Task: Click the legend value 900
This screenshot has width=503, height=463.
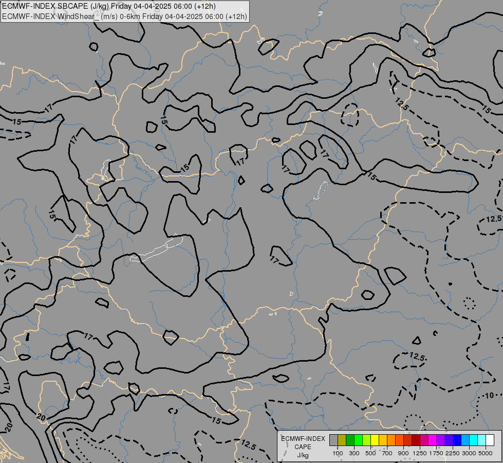Action: tap(403, 453)
